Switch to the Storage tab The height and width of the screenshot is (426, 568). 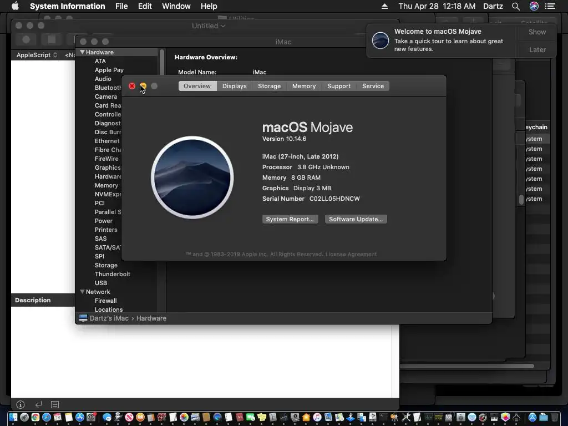pos(269,86)
